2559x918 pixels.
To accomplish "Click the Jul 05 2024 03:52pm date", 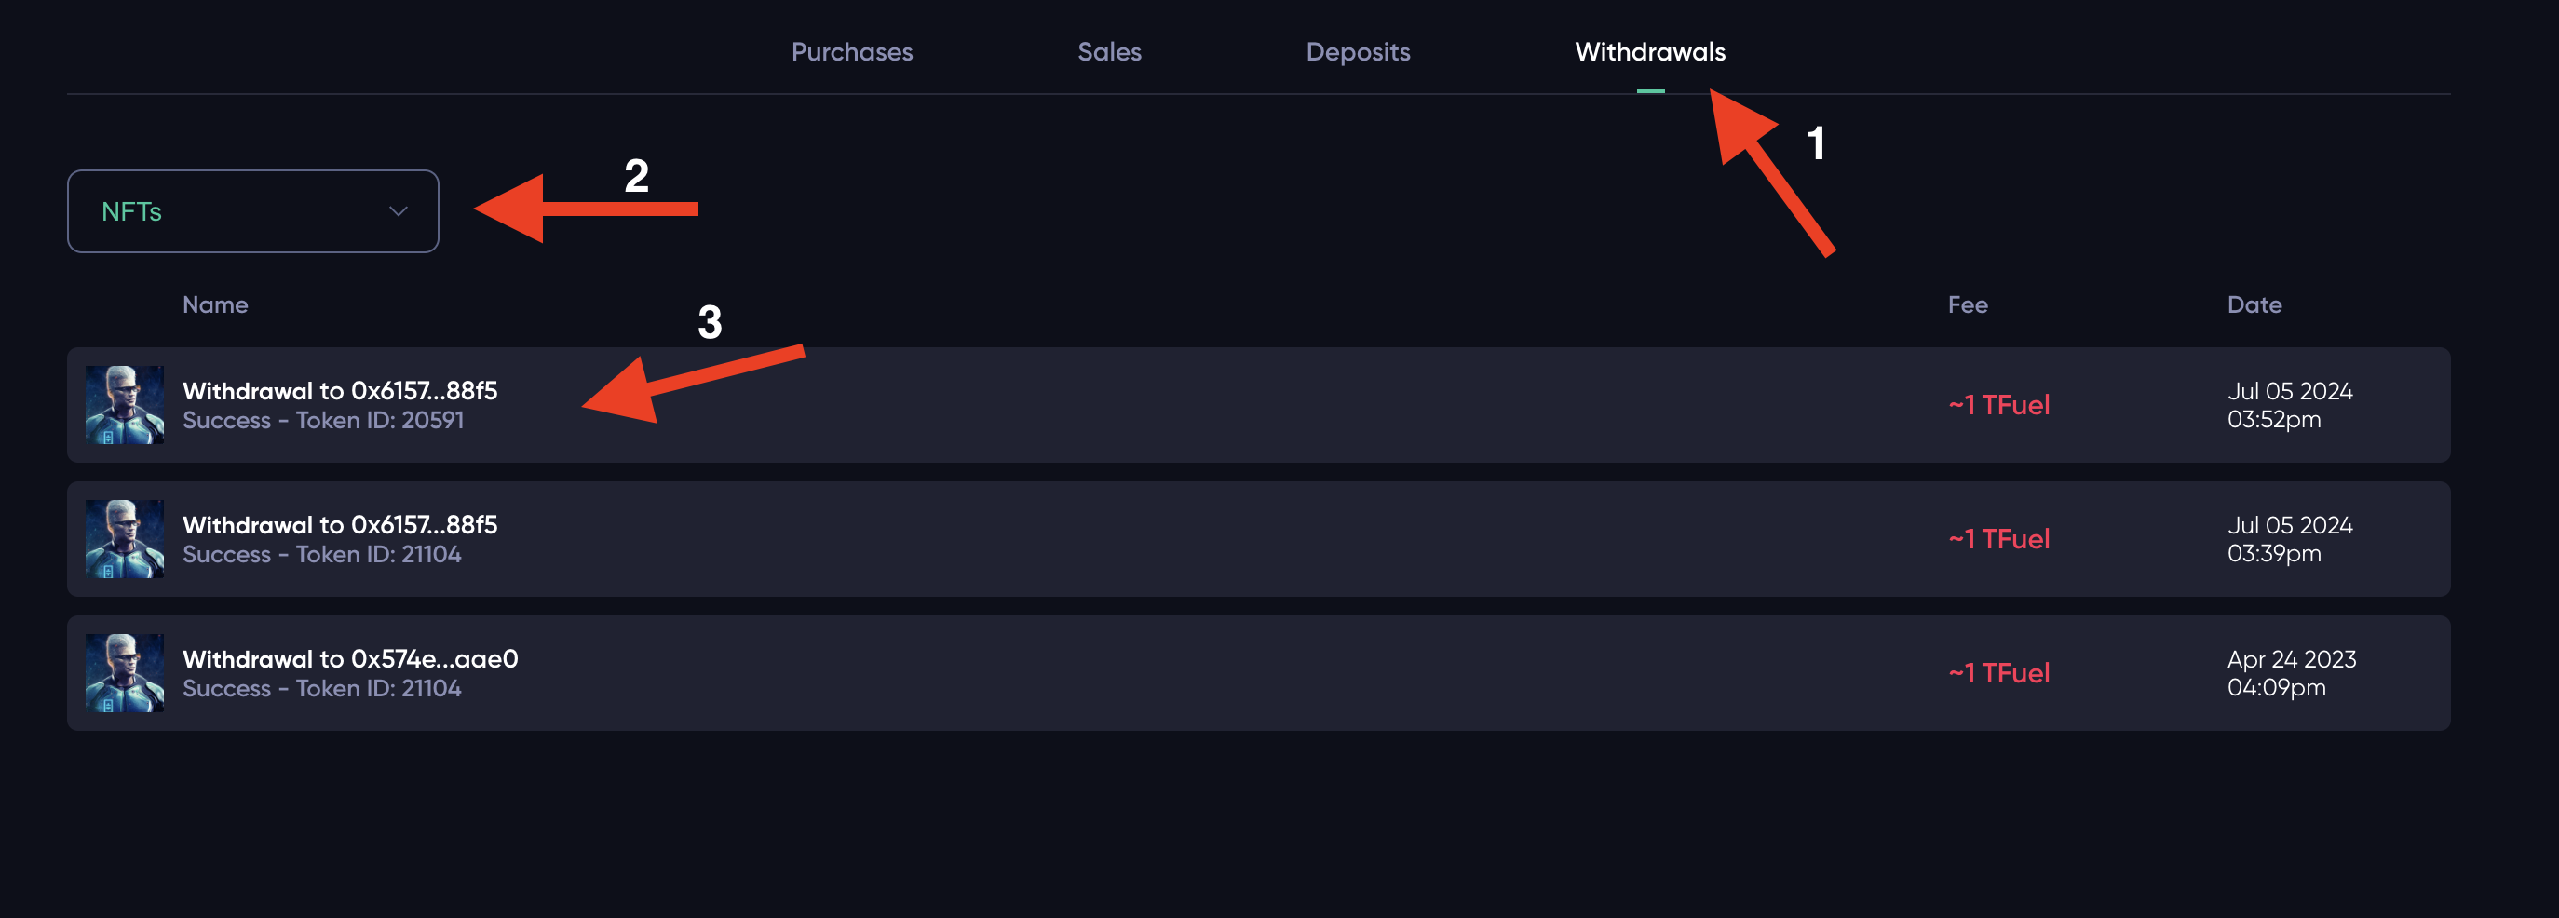I will 2289,404.
